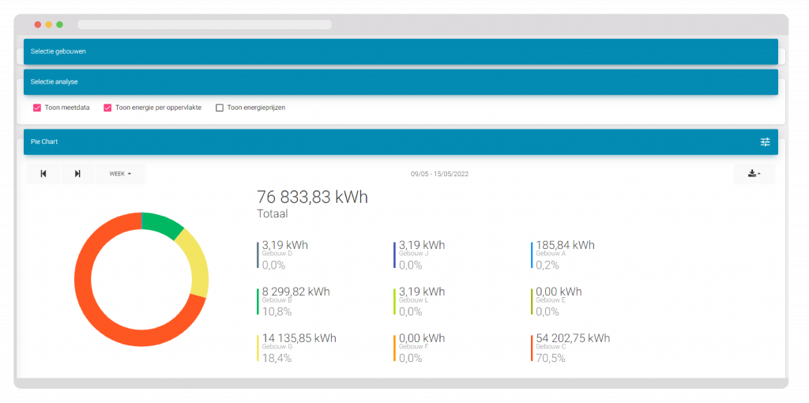This screenshot has width=809, height=403.
Task: Click the green color bar beside Gebouw B
Action: pyautogui.click(x=258, y=301)
